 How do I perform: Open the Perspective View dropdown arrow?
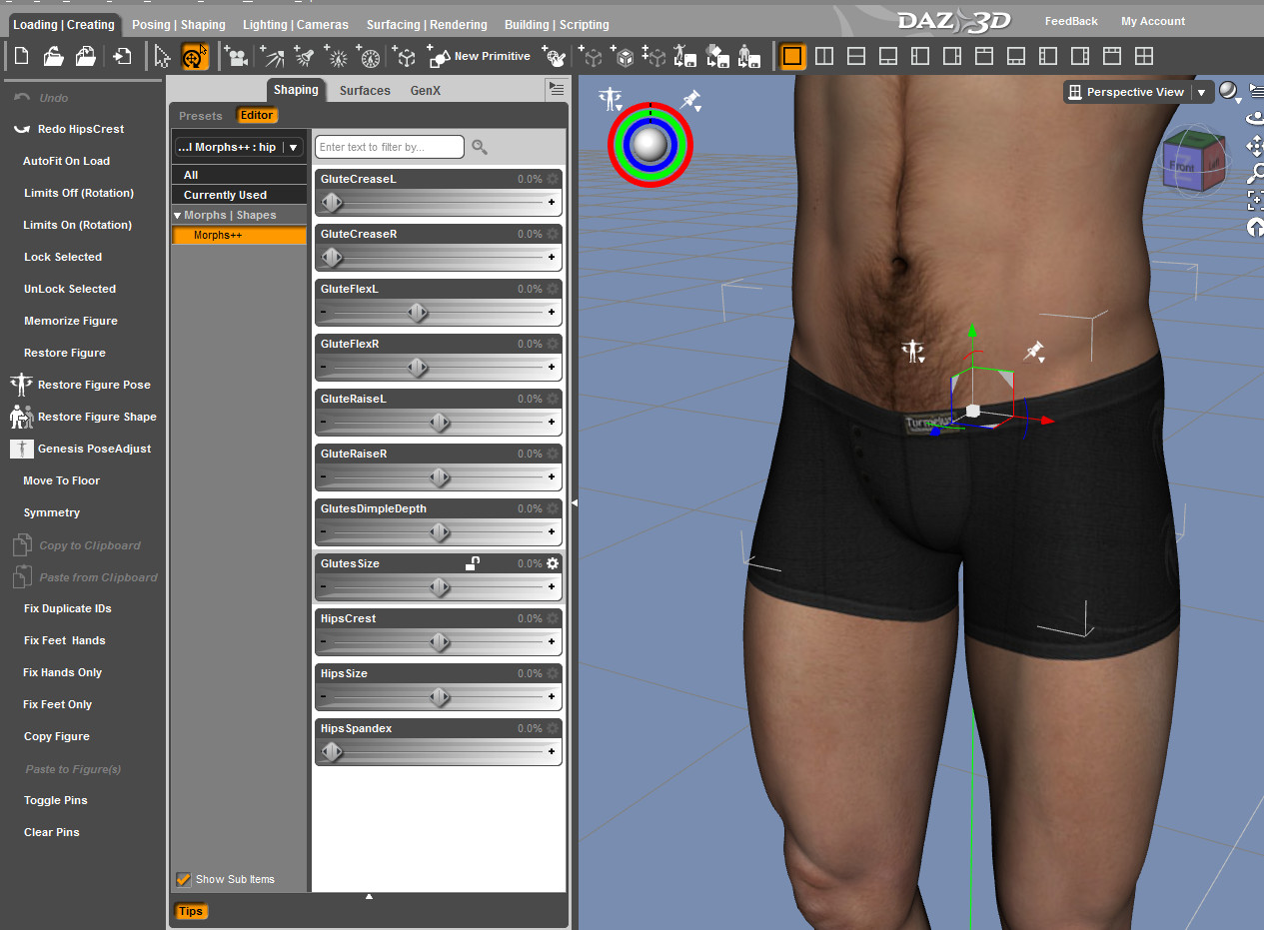coord(1201,92)
